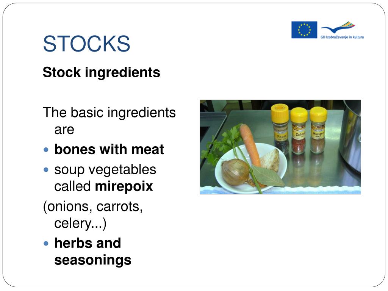Click the text onions, carrots, celery

93,215
